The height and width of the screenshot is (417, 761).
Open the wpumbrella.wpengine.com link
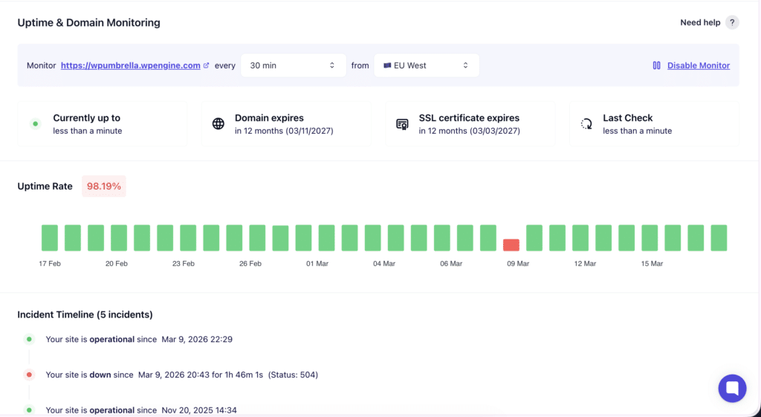pos(130,65)
